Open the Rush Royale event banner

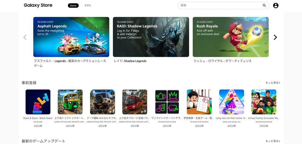click(230, 37)
